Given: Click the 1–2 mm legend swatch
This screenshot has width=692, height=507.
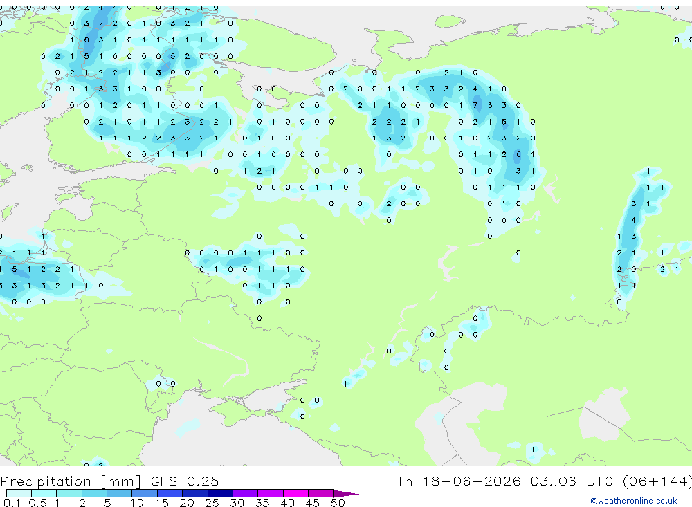Looking at the screenshot, I should tap(69, 493).
